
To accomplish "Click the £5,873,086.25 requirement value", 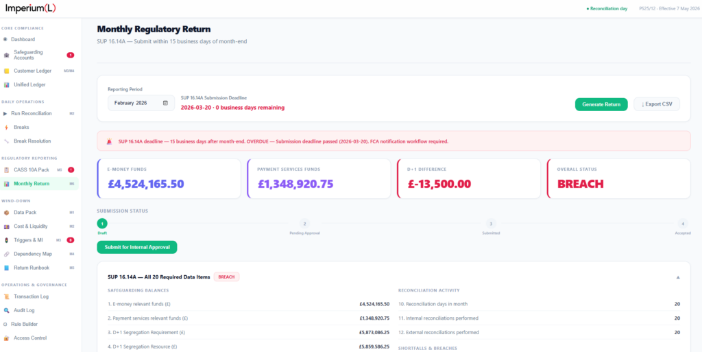I will click(x=374, y=333).
